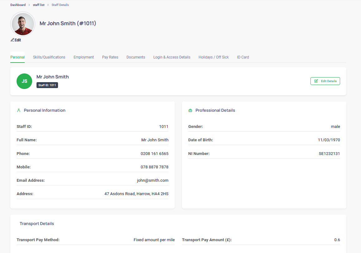Open the Dashboard breadcrumb link
361x253 pixels.
[x=18, y=5]
